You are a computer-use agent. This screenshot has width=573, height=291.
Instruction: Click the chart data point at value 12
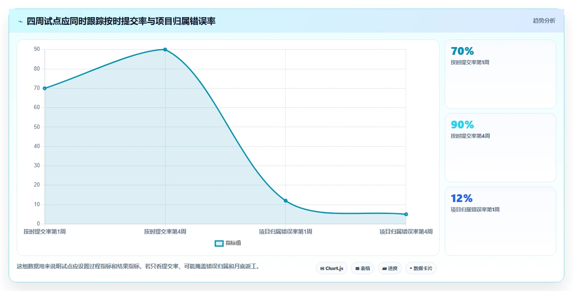tap(286, 201)
